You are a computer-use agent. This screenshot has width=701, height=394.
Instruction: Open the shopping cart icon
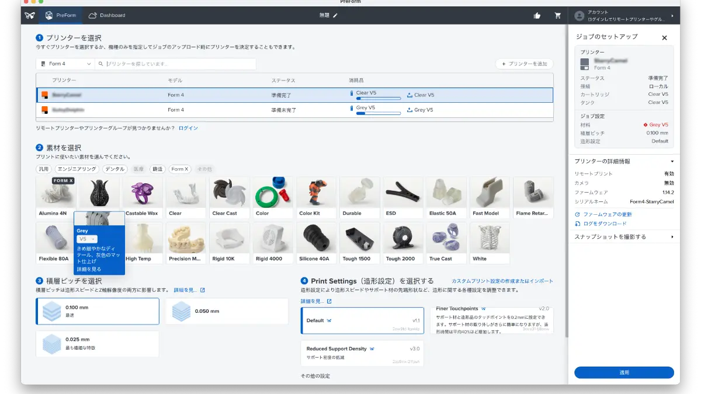(557, 16)
